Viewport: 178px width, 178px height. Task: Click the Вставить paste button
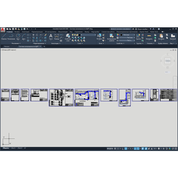[161, 37]
